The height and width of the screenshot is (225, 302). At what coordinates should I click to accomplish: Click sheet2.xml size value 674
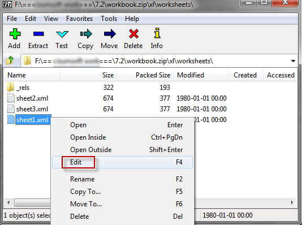pyautogui.click(x=108, y=98)
